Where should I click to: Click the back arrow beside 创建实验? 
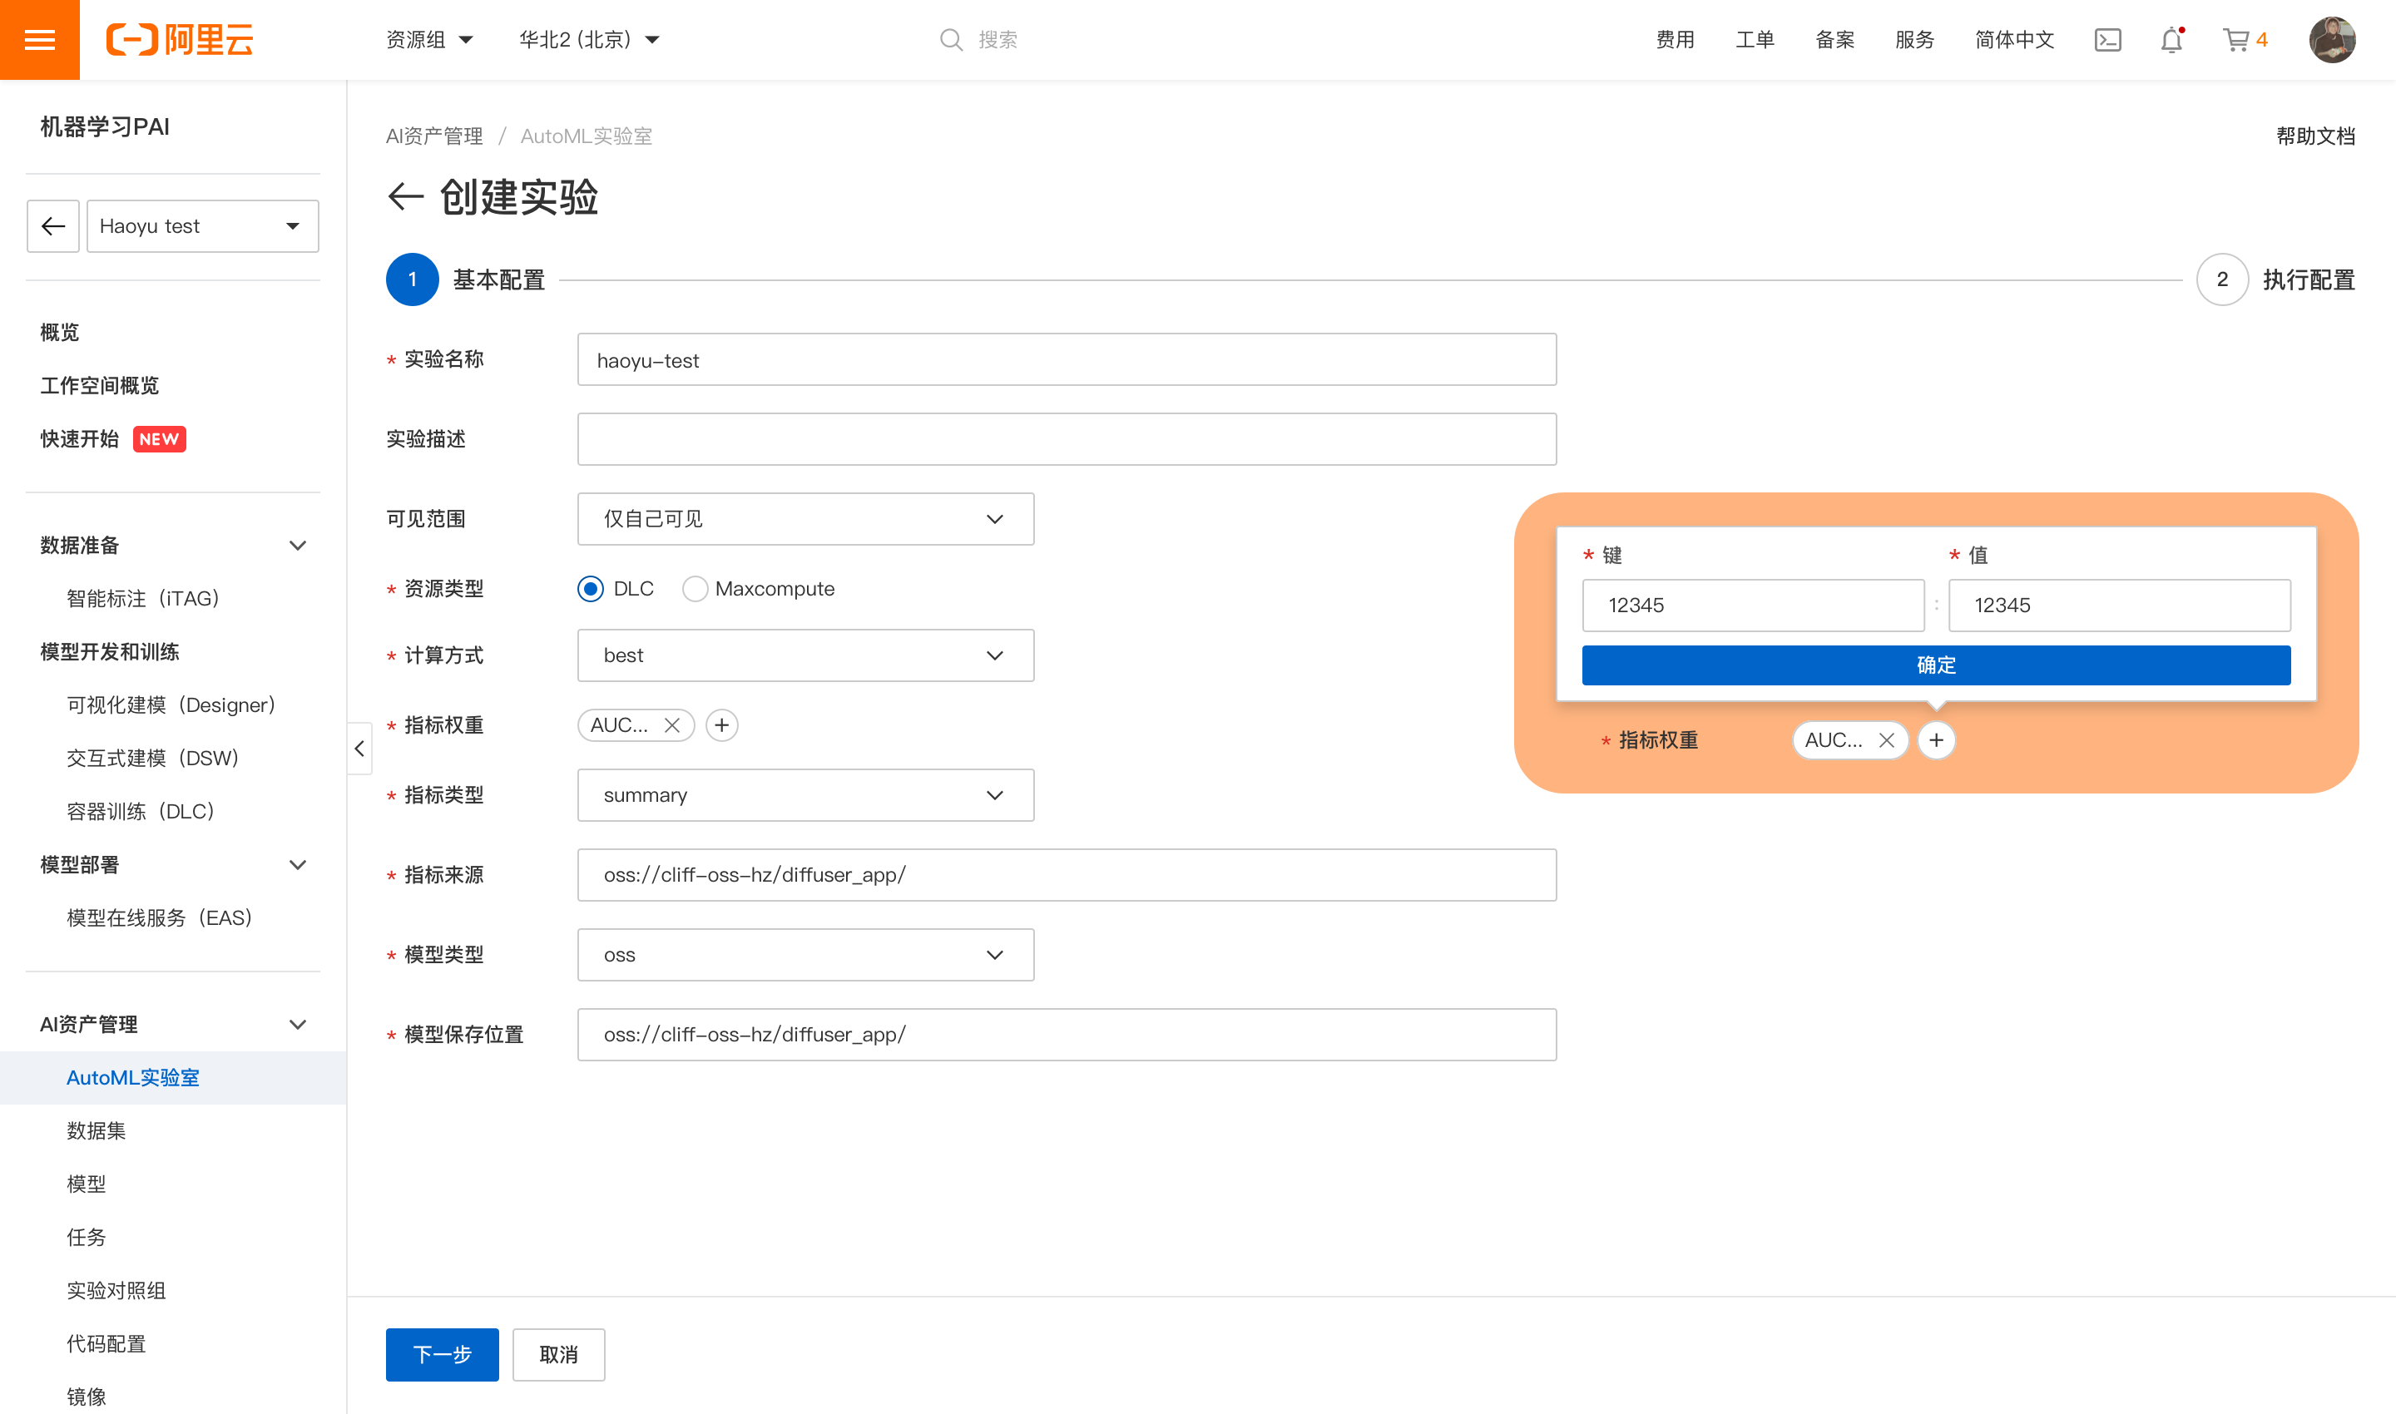pos(405,197)
